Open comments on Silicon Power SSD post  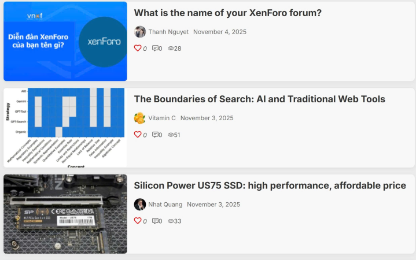(x=156, y=221)
